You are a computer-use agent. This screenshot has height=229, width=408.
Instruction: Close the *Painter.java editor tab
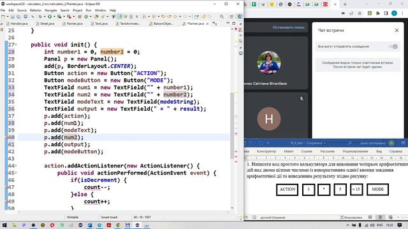click(207, 24)
